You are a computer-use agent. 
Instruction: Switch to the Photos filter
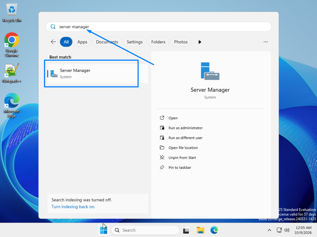[x=181, y=42]
